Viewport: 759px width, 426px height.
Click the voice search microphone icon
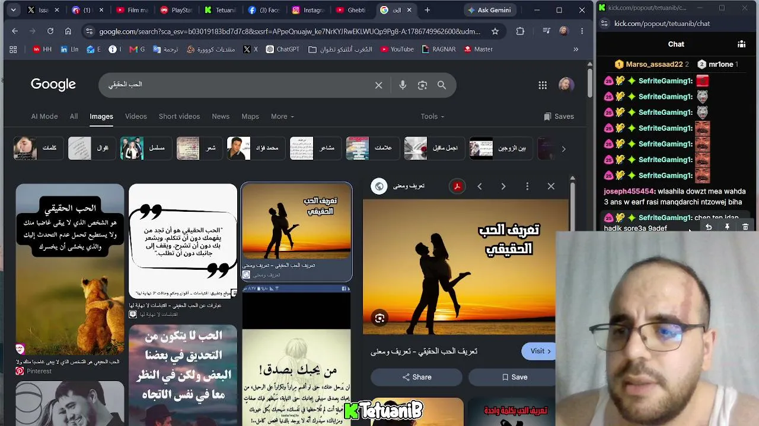(403, 85)
